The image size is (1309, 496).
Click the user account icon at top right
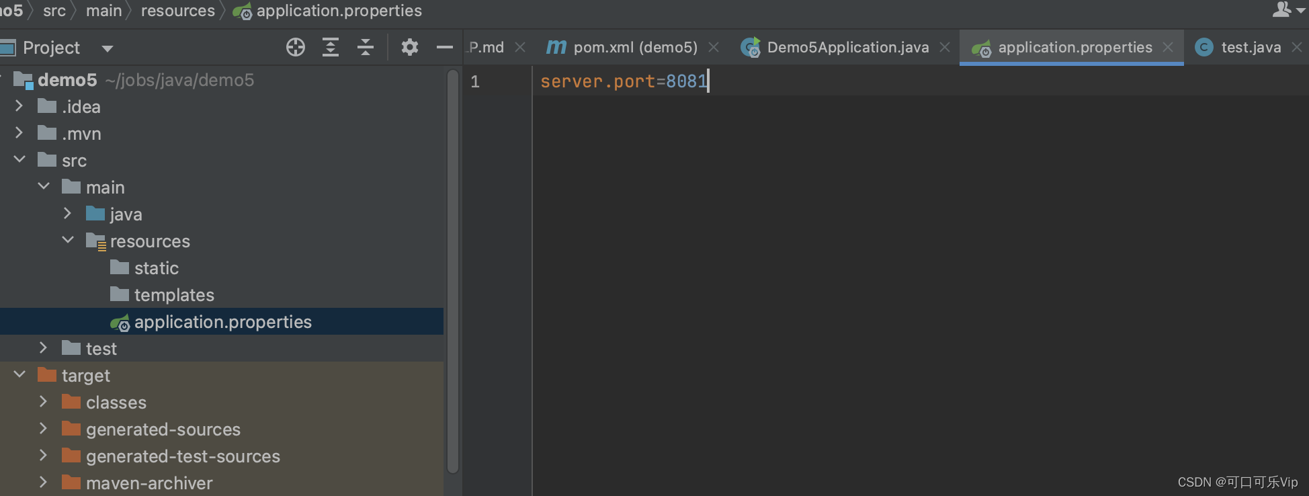click(x=1283, y=9)
